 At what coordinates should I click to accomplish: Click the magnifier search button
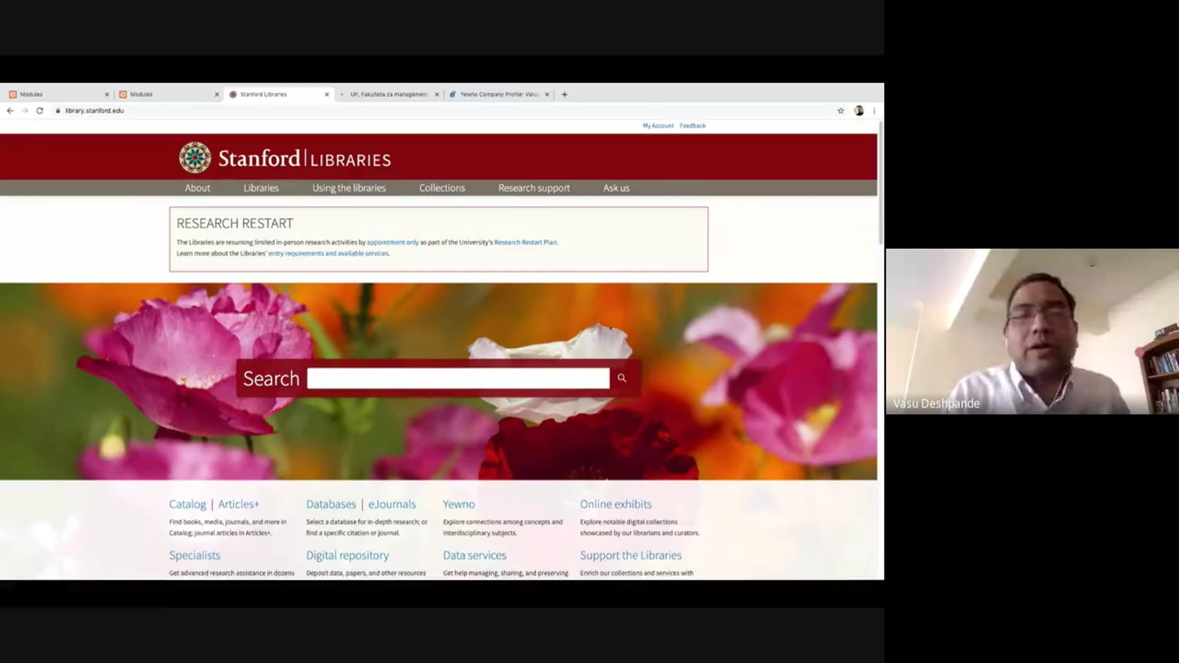click(x=622, y=378)
